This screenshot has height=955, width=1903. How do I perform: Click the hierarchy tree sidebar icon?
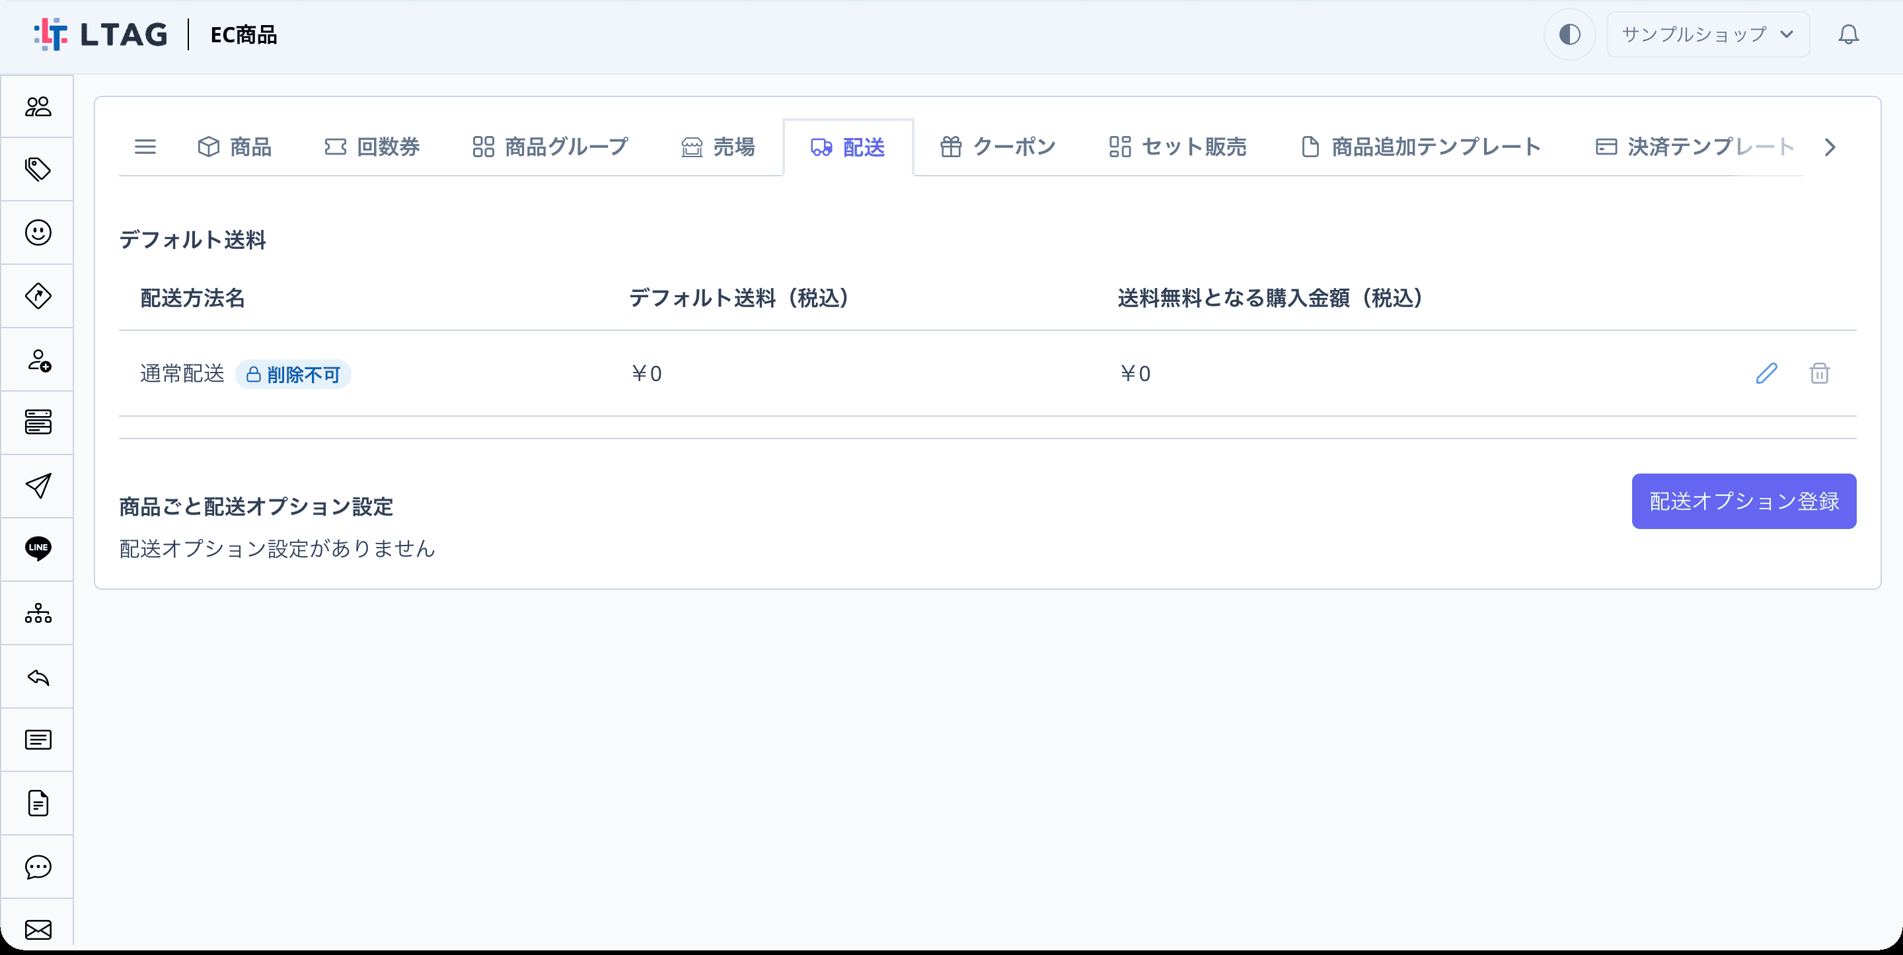pyautogui.click(x=38, y=613)
